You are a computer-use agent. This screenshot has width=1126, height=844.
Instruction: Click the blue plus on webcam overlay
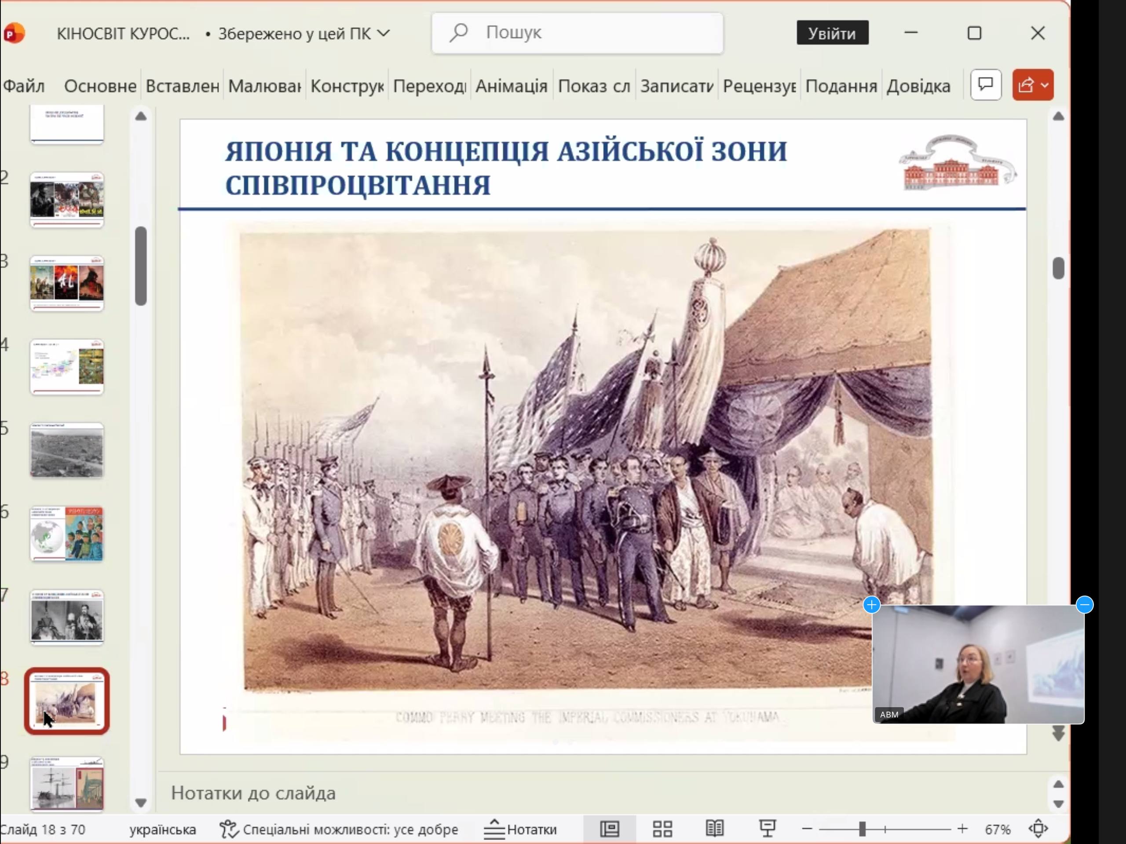871,605
